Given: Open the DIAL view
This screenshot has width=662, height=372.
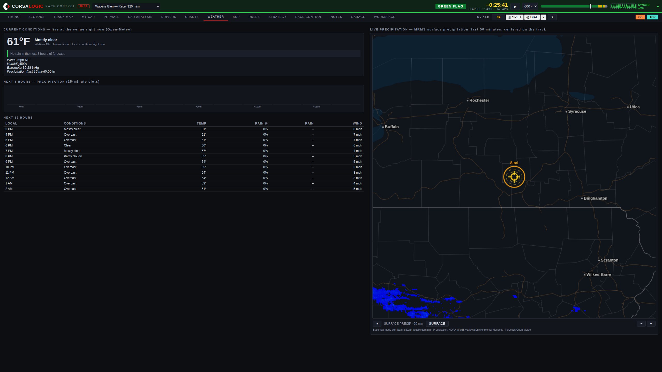Looking at the screenshot, I should click(x=532, y=17).
